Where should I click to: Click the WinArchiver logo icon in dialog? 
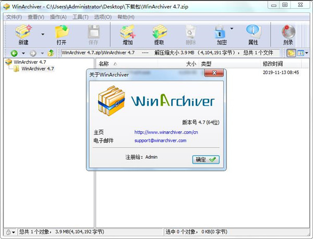(x=112, y=101)
